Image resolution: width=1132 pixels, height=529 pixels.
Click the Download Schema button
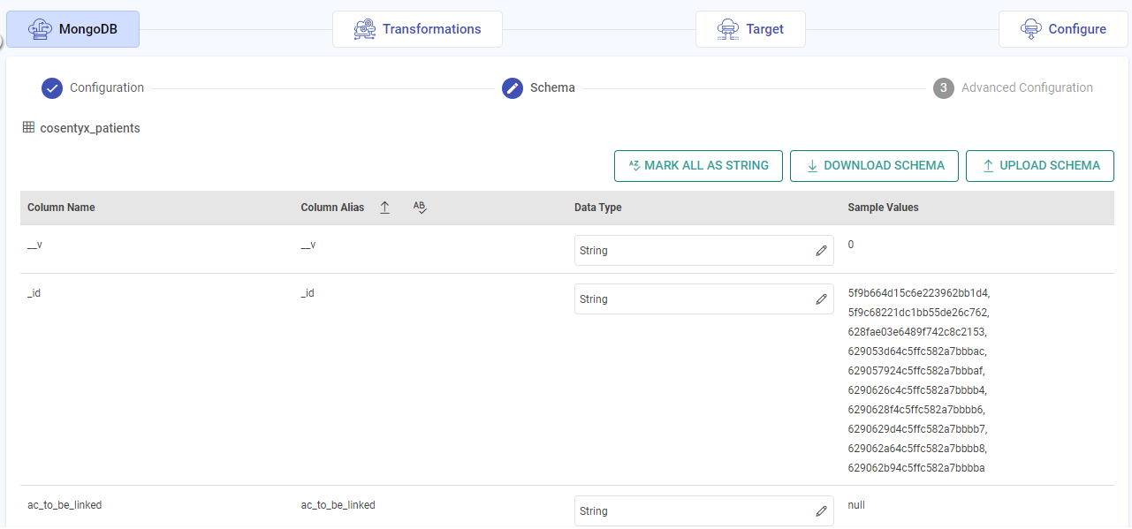874,166
